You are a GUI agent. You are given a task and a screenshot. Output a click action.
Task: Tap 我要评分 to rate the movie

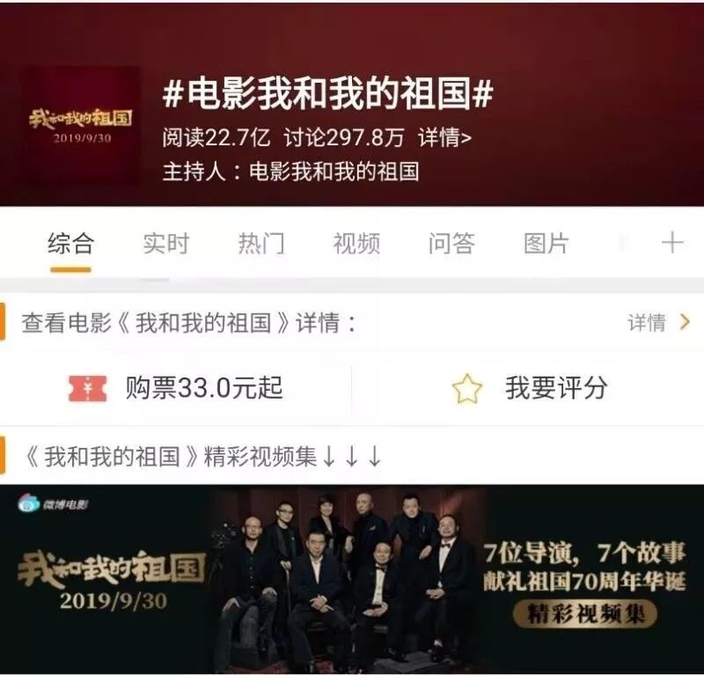pos(556,388)
